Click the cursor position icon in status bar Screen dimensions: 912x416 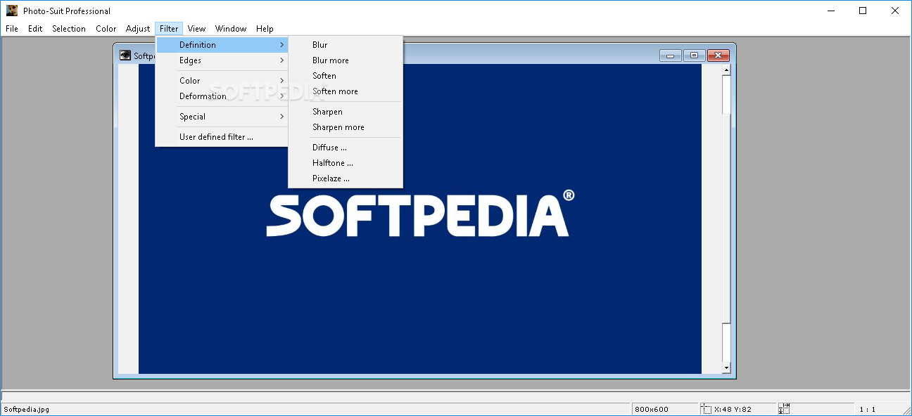706,409
